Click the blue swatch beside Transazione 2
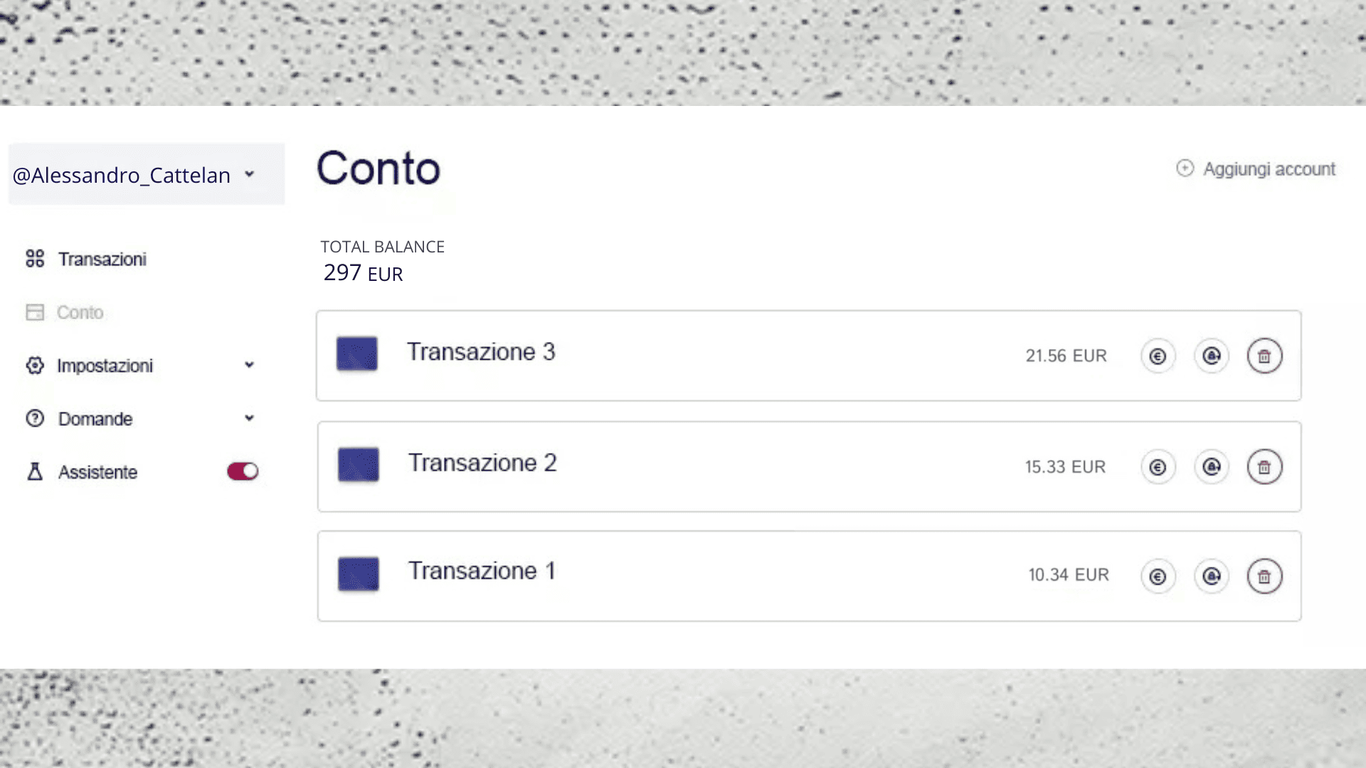 (x=358, y=464)
